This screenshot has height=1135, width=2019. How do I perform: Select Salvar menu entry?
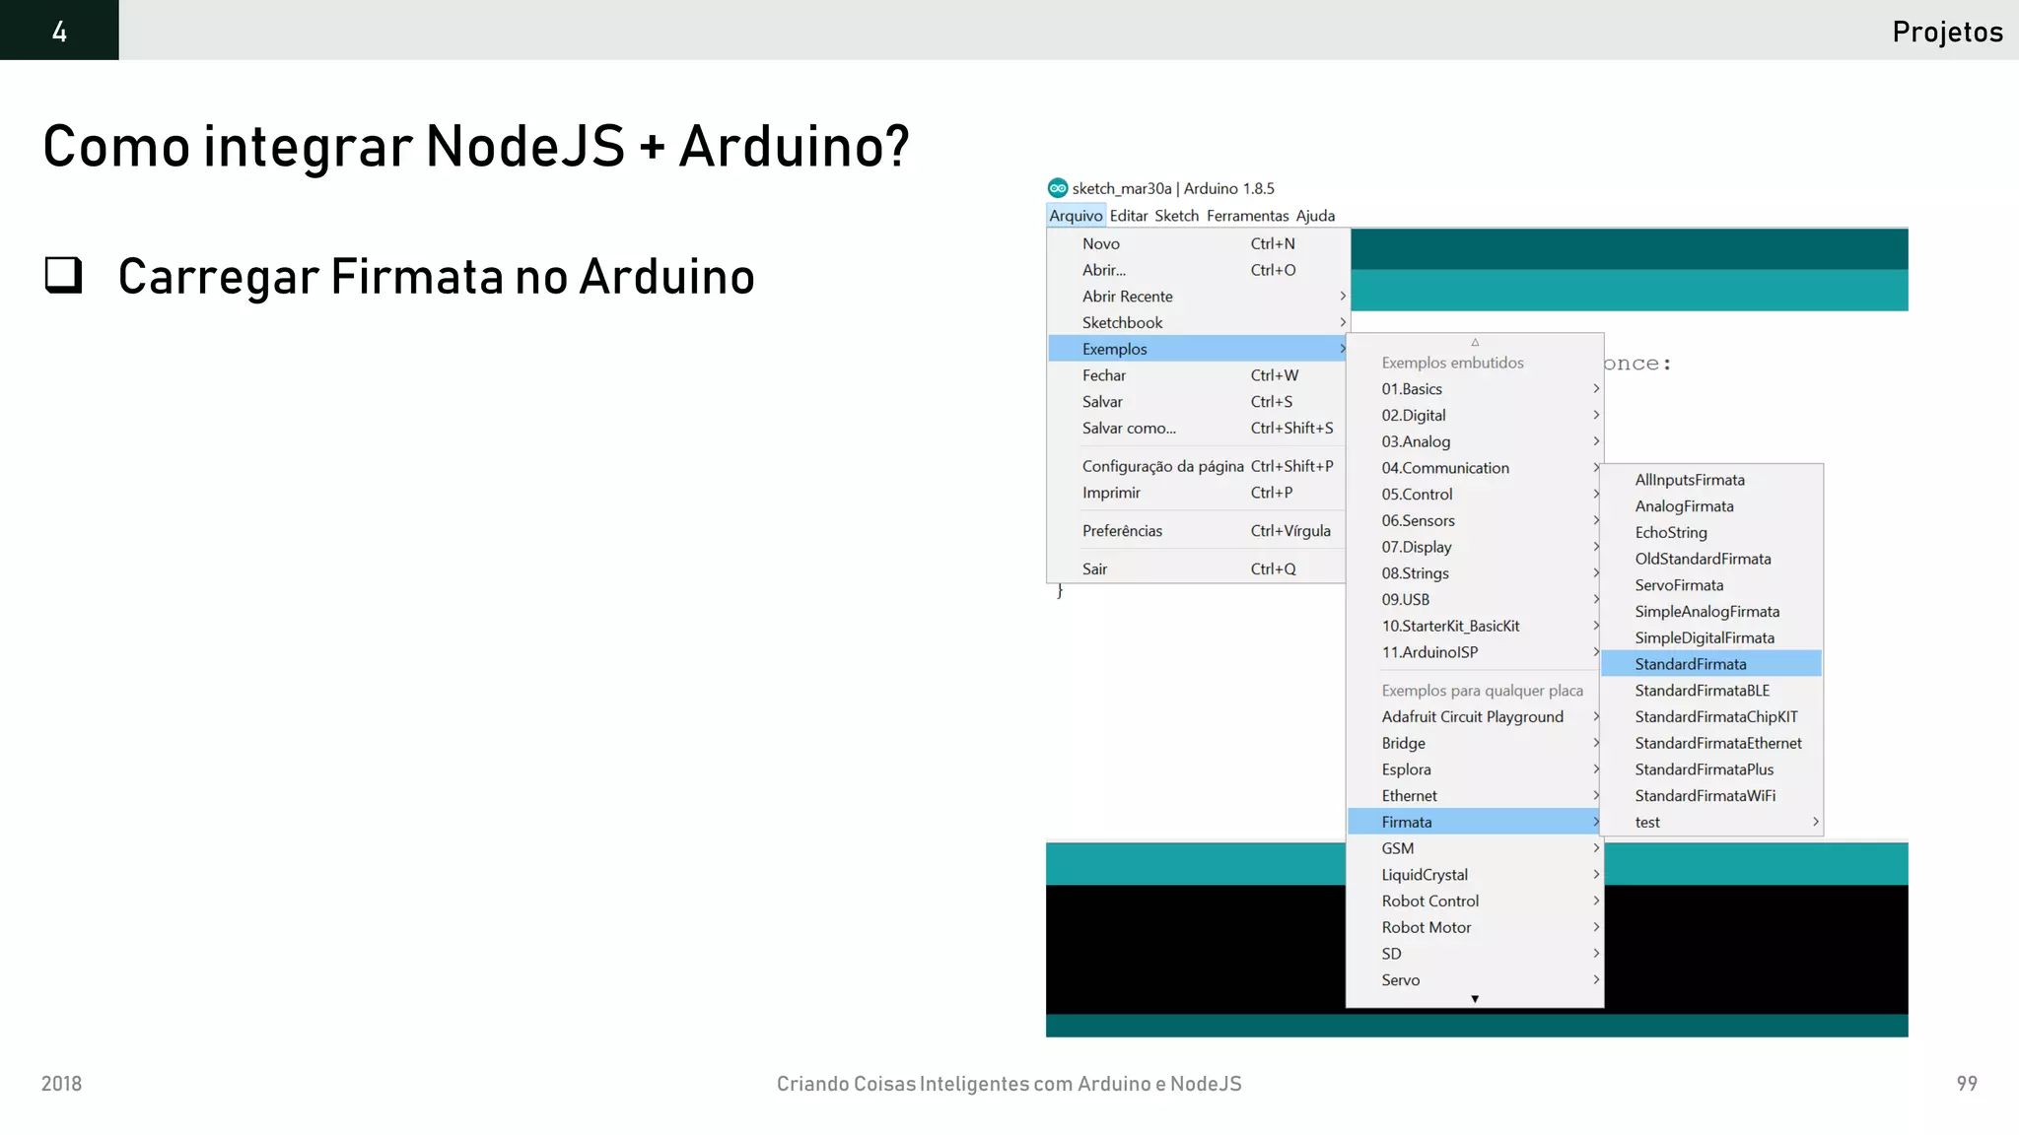point(1198,402)
